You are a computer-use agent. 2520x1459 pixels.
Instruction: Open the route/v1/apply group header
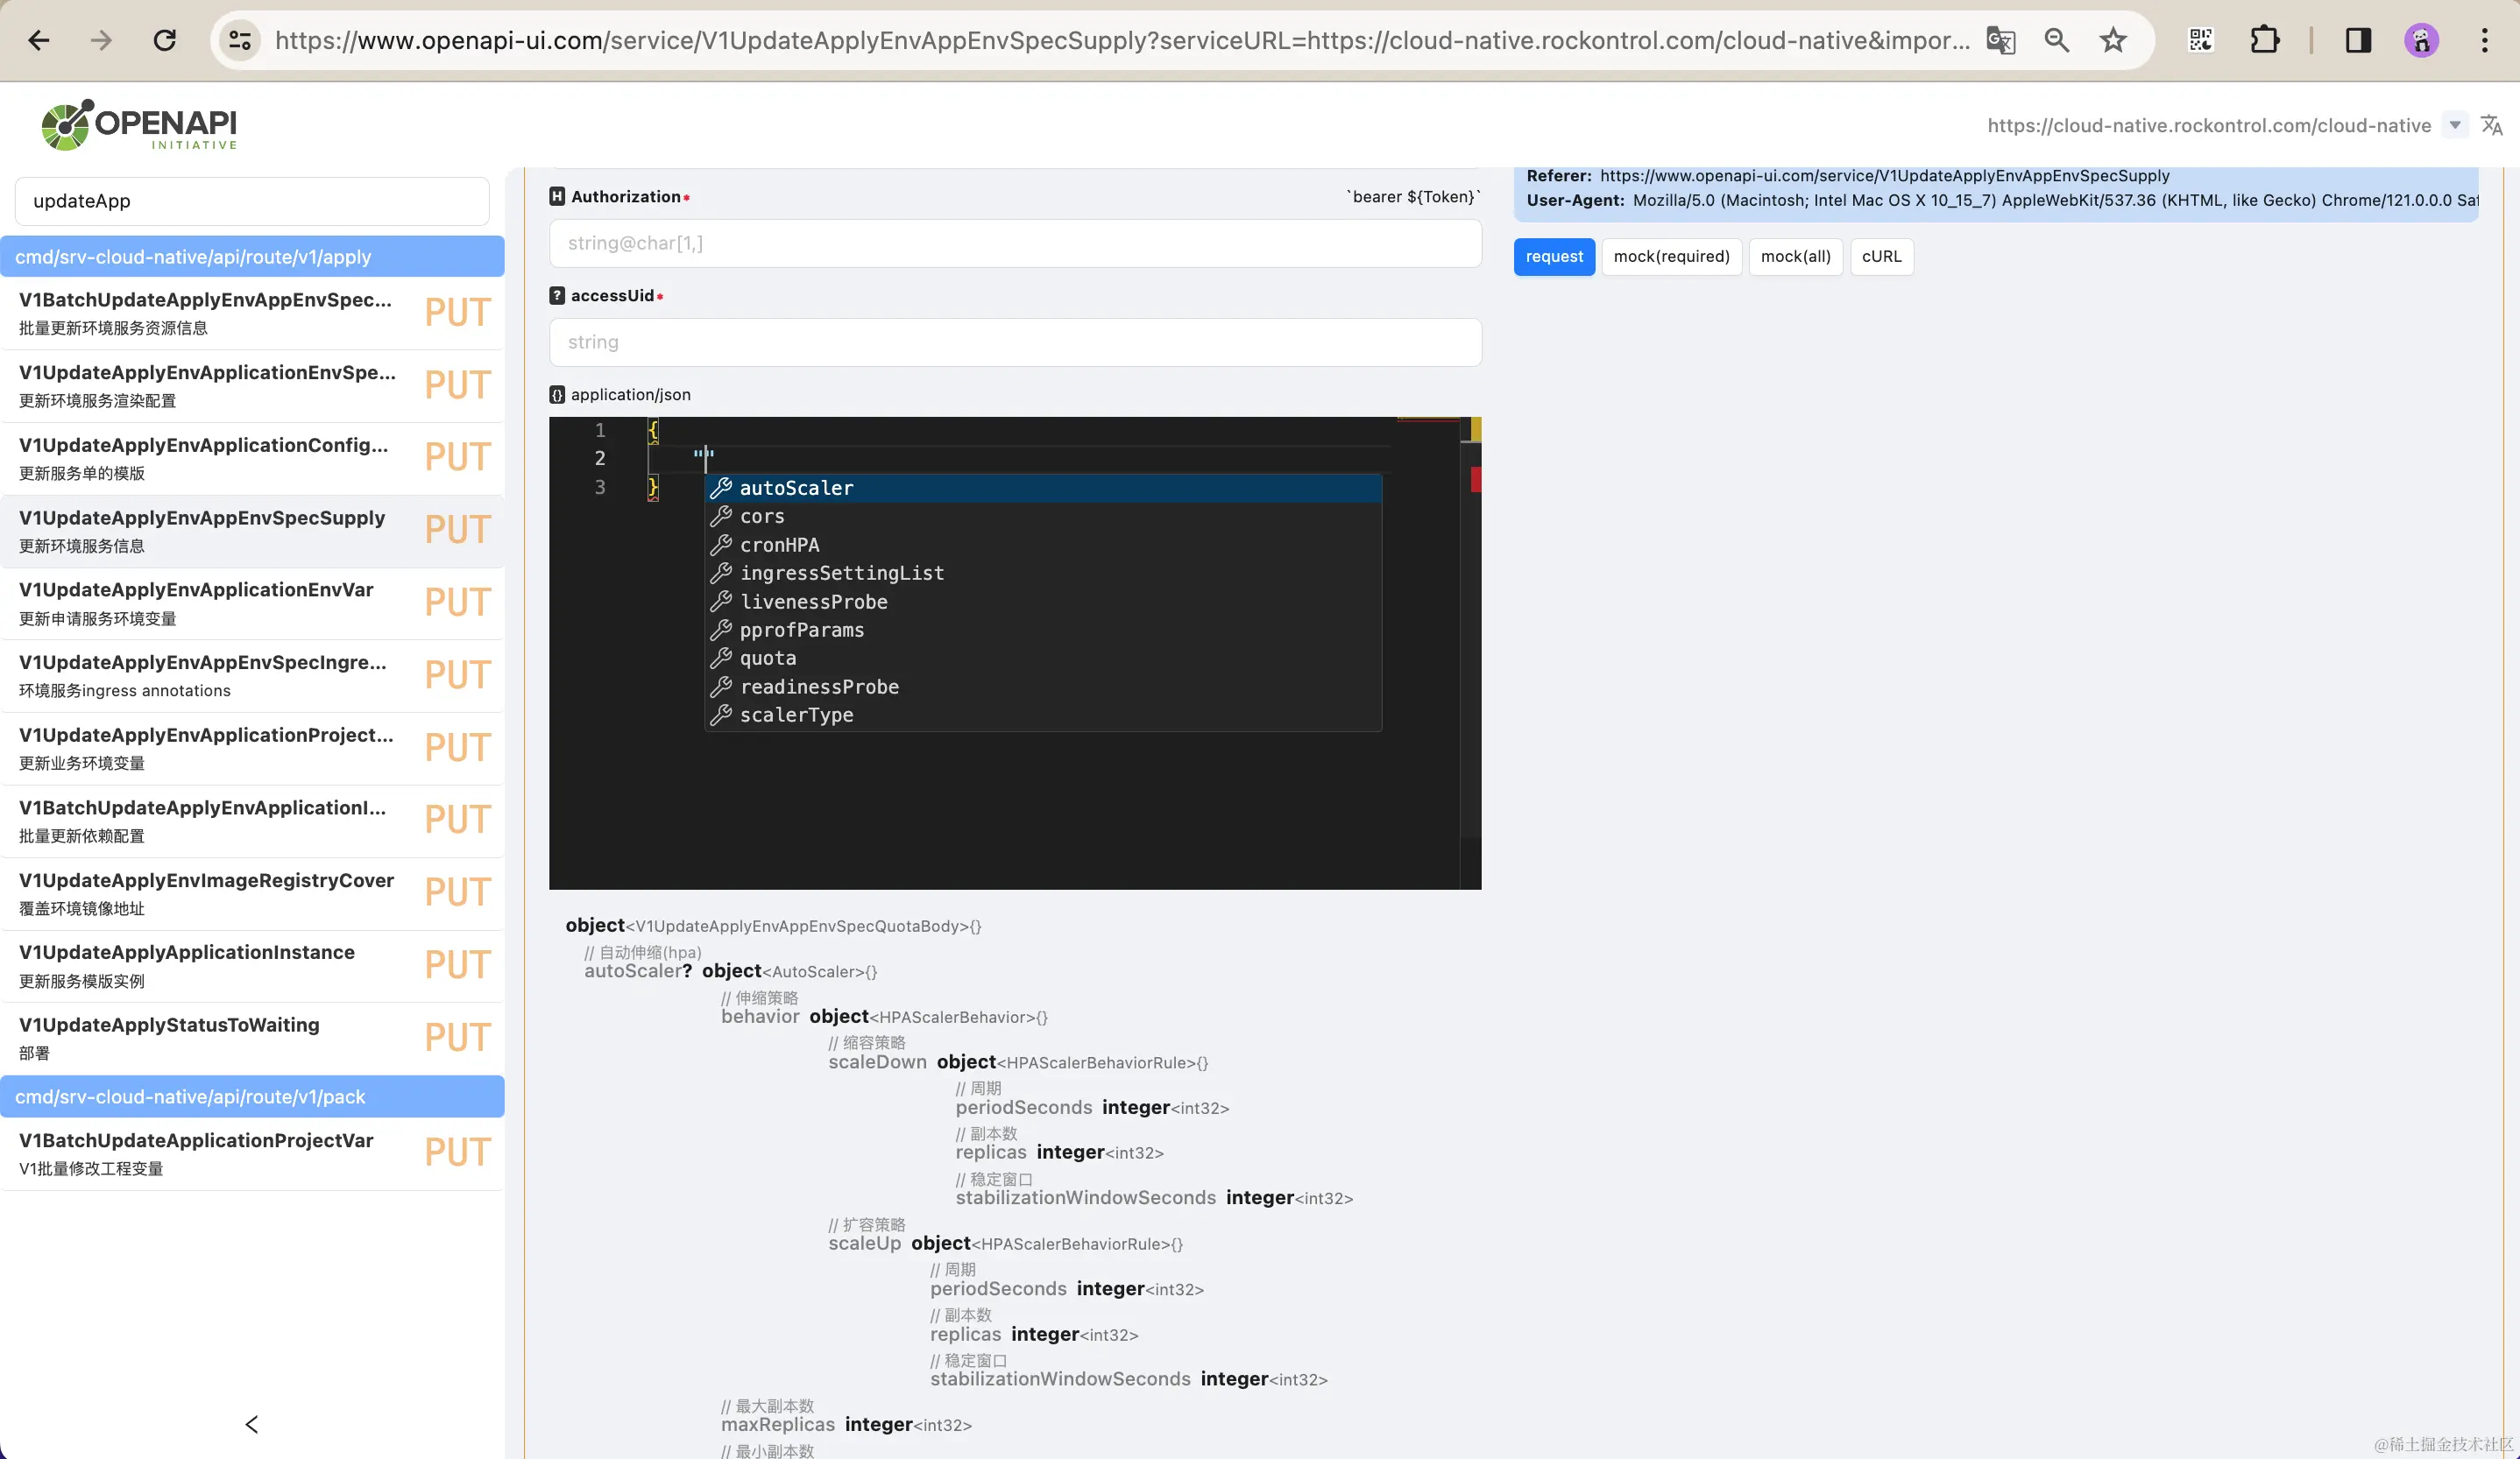tap(252, 257)
